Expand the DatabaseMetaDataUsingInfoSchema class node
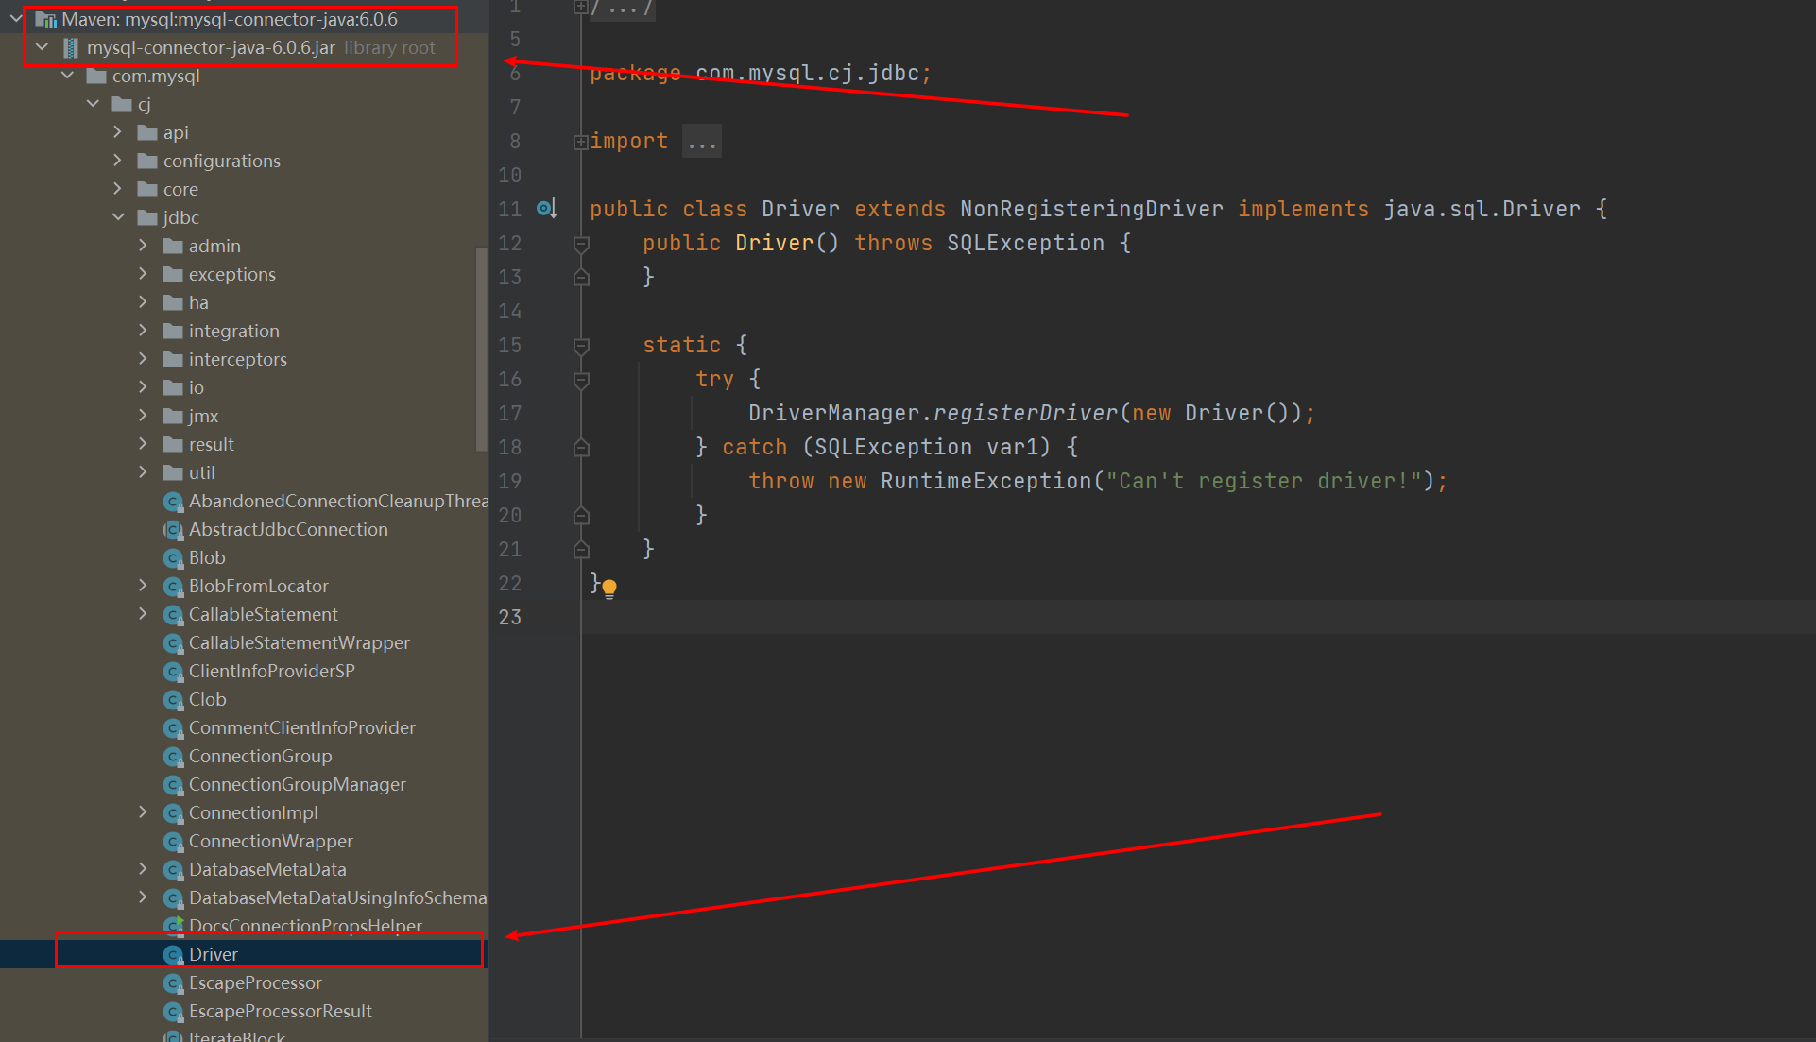 (x=144, y=897)
